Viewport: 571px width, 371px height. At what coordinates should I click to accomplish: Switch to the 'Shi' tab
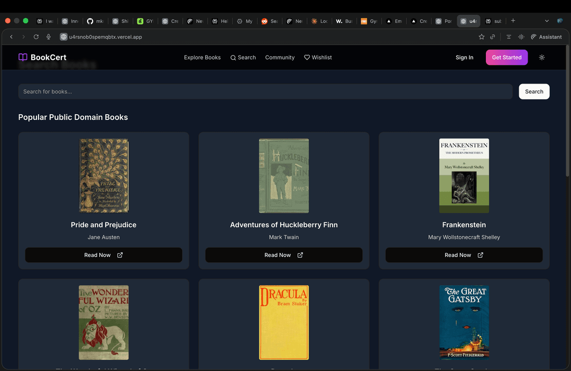(120, 21)
